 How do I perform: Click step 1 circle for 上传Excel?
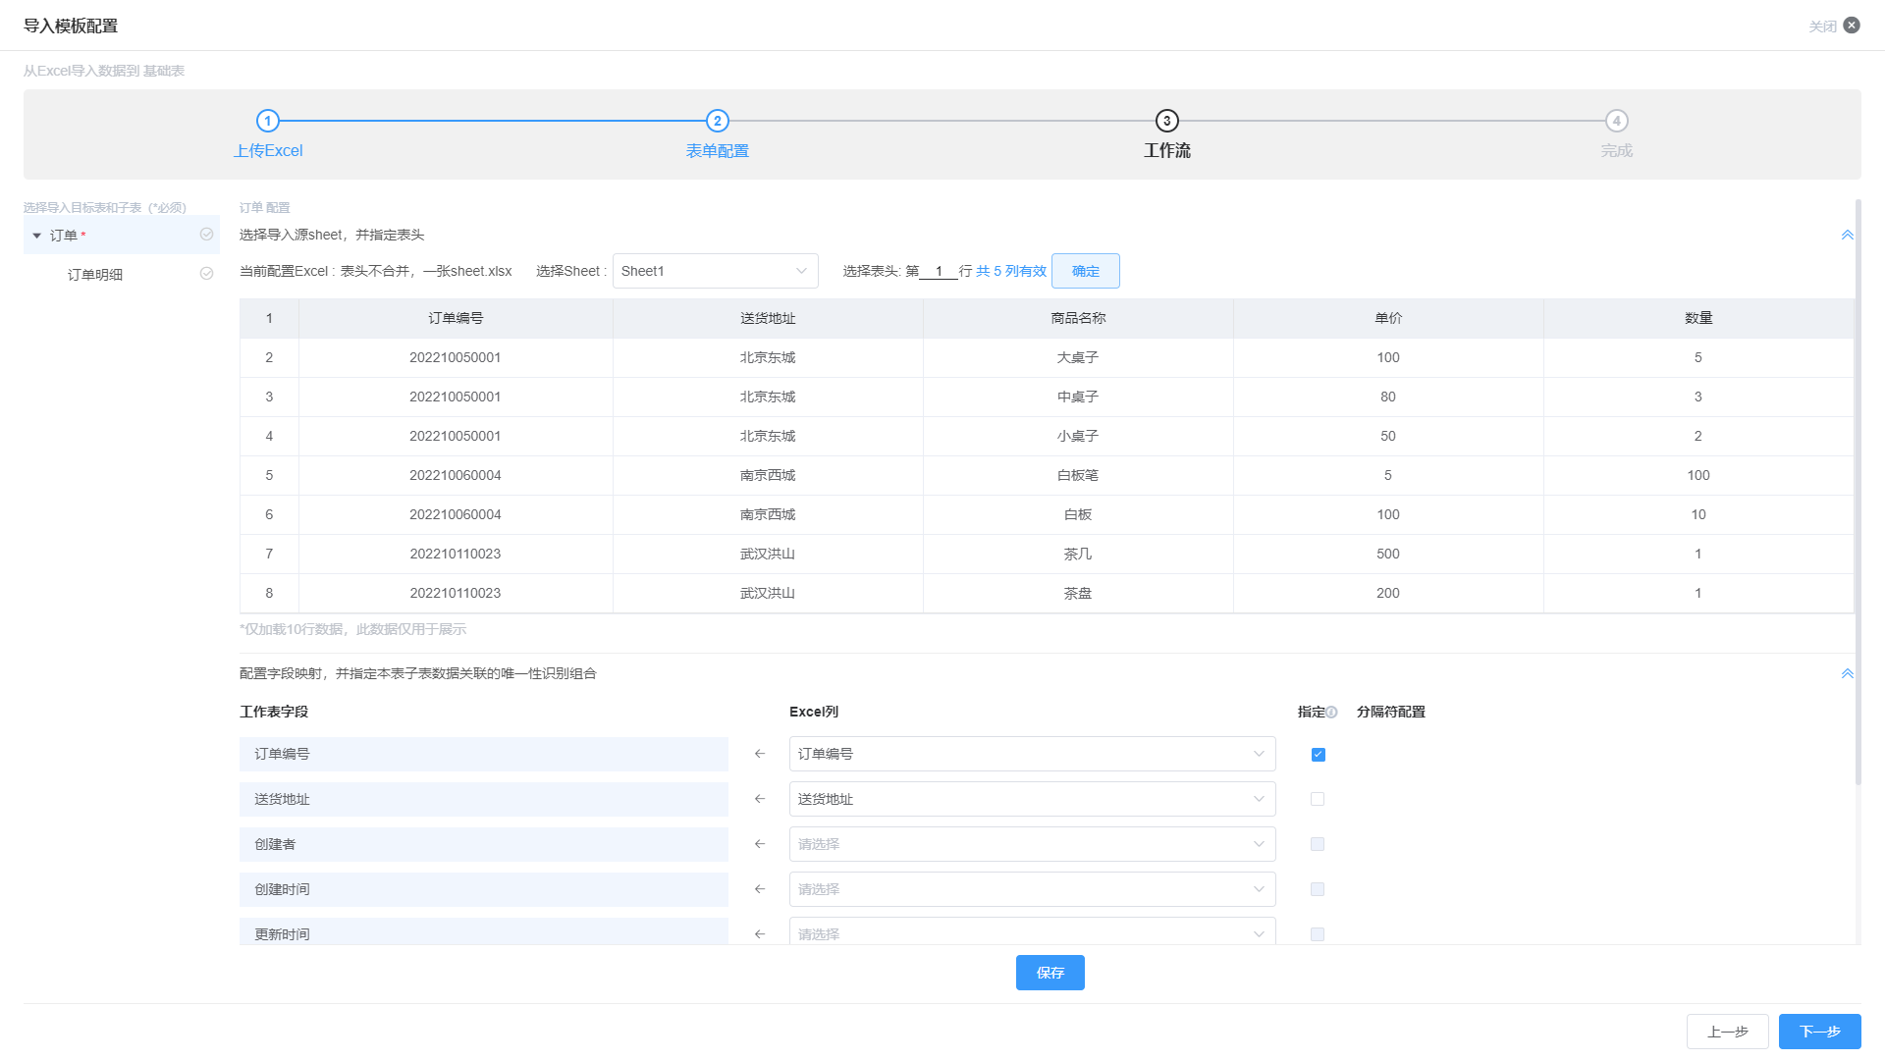[268, 121]
